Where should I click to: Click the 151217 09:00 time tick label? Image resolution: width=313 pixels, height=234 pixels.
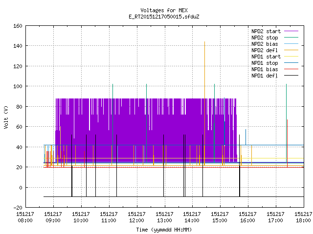[x=53, y=217]
